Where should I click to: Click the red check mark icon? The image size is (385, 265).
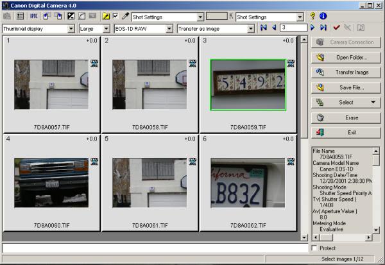coord(336,28)
